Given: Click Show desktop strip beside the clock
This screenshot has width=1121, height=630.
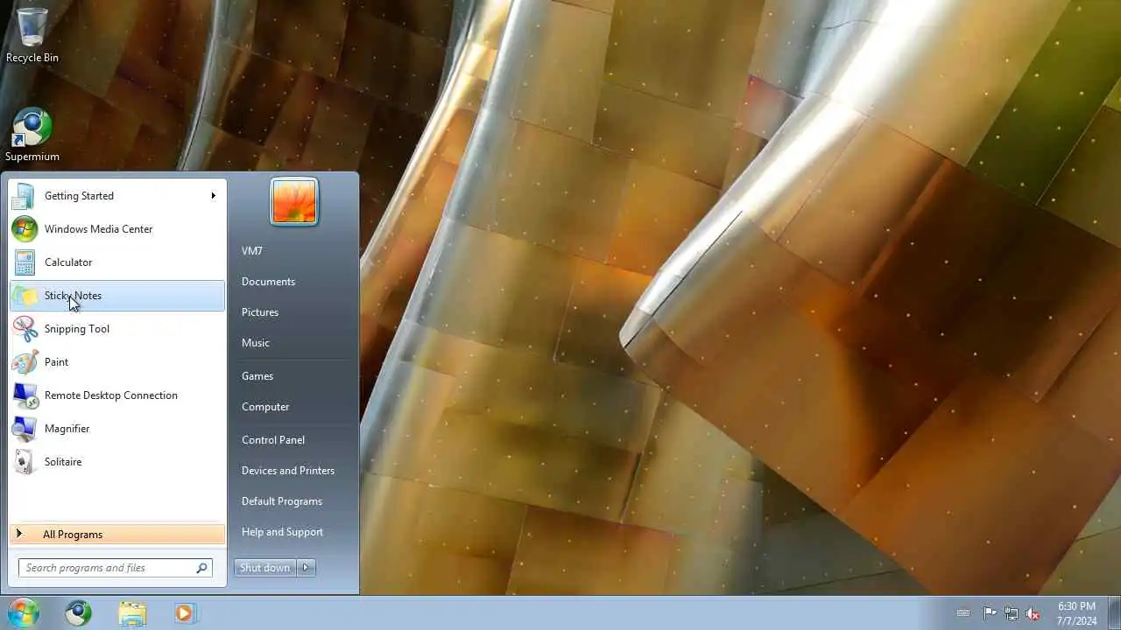Looking at the screenshot, I should point(1114,613).
